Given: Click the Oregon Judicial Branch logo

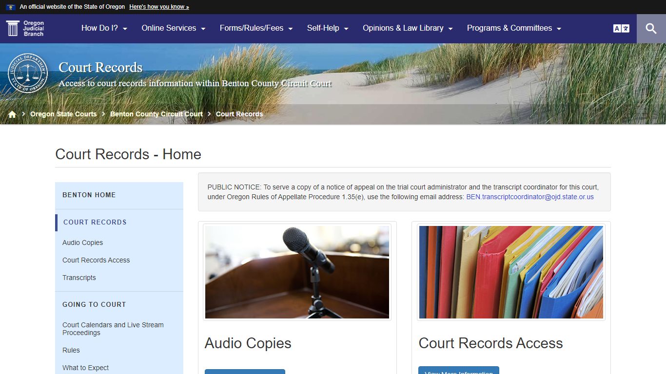Looking at the screenshot, I should click(x=25, y=28).
